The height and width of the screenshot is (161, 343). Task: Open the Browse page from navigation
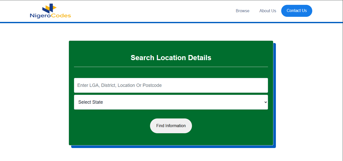click(x=243, y=11)
